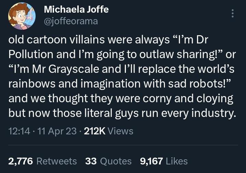Open the @joffeorama handle link
The width and height of the screenshot is (246, 173).
click(x=71, y=21)
